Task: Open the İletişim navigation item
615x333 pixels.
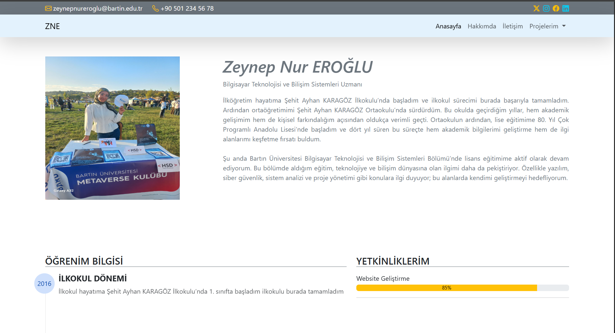Action: [x=512, y=26]
